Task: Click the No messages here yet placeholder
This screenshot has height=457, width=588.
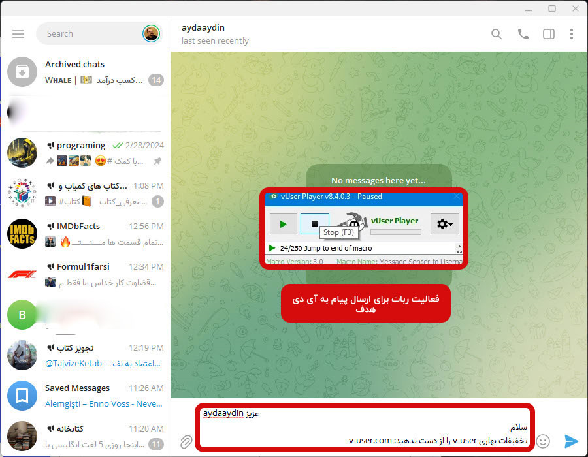Action: tap(378, 181)
